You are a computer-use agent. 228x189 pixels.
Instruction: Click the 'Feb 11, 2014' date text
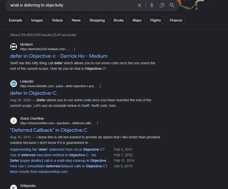tap(124, 161)
